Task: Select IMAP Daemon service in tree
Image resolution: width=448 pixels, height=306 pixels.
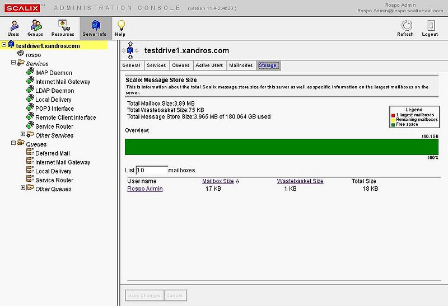Action: click(53, 73)
